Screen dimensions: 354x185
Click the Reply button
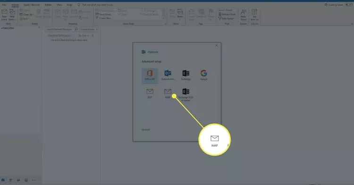(58, 14)
